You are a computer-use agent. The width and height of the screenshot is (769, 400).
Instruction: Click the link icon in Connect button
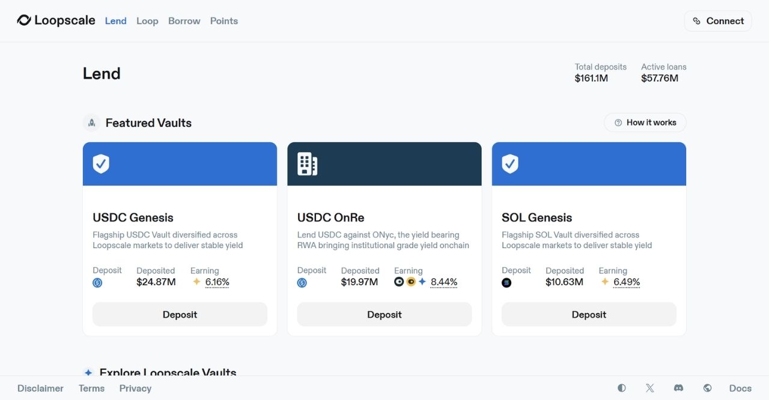(x=696, y=21)
